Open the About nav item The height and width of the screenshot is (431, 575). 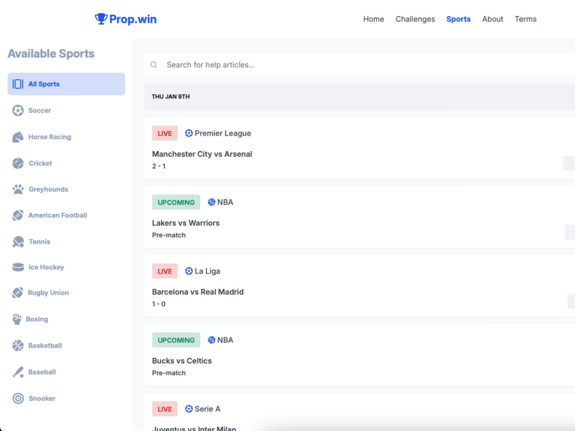click(x=493, y=19)
